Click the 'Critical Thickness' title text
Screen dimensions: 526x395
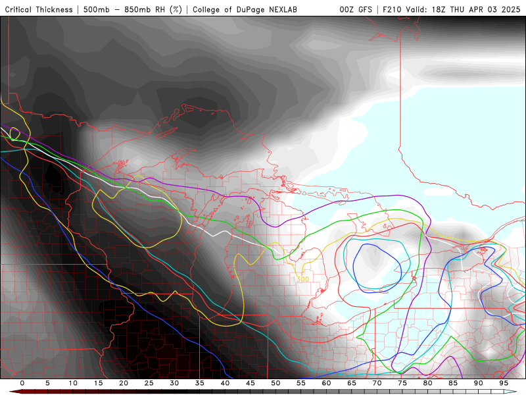[39, 10]
